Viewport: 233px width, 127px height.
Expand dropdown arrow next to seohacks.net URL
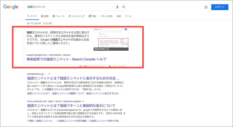83,101
